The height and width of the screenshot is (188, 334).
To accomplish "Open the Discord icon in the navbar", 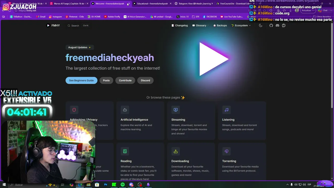I will click(x=277, y=25).
